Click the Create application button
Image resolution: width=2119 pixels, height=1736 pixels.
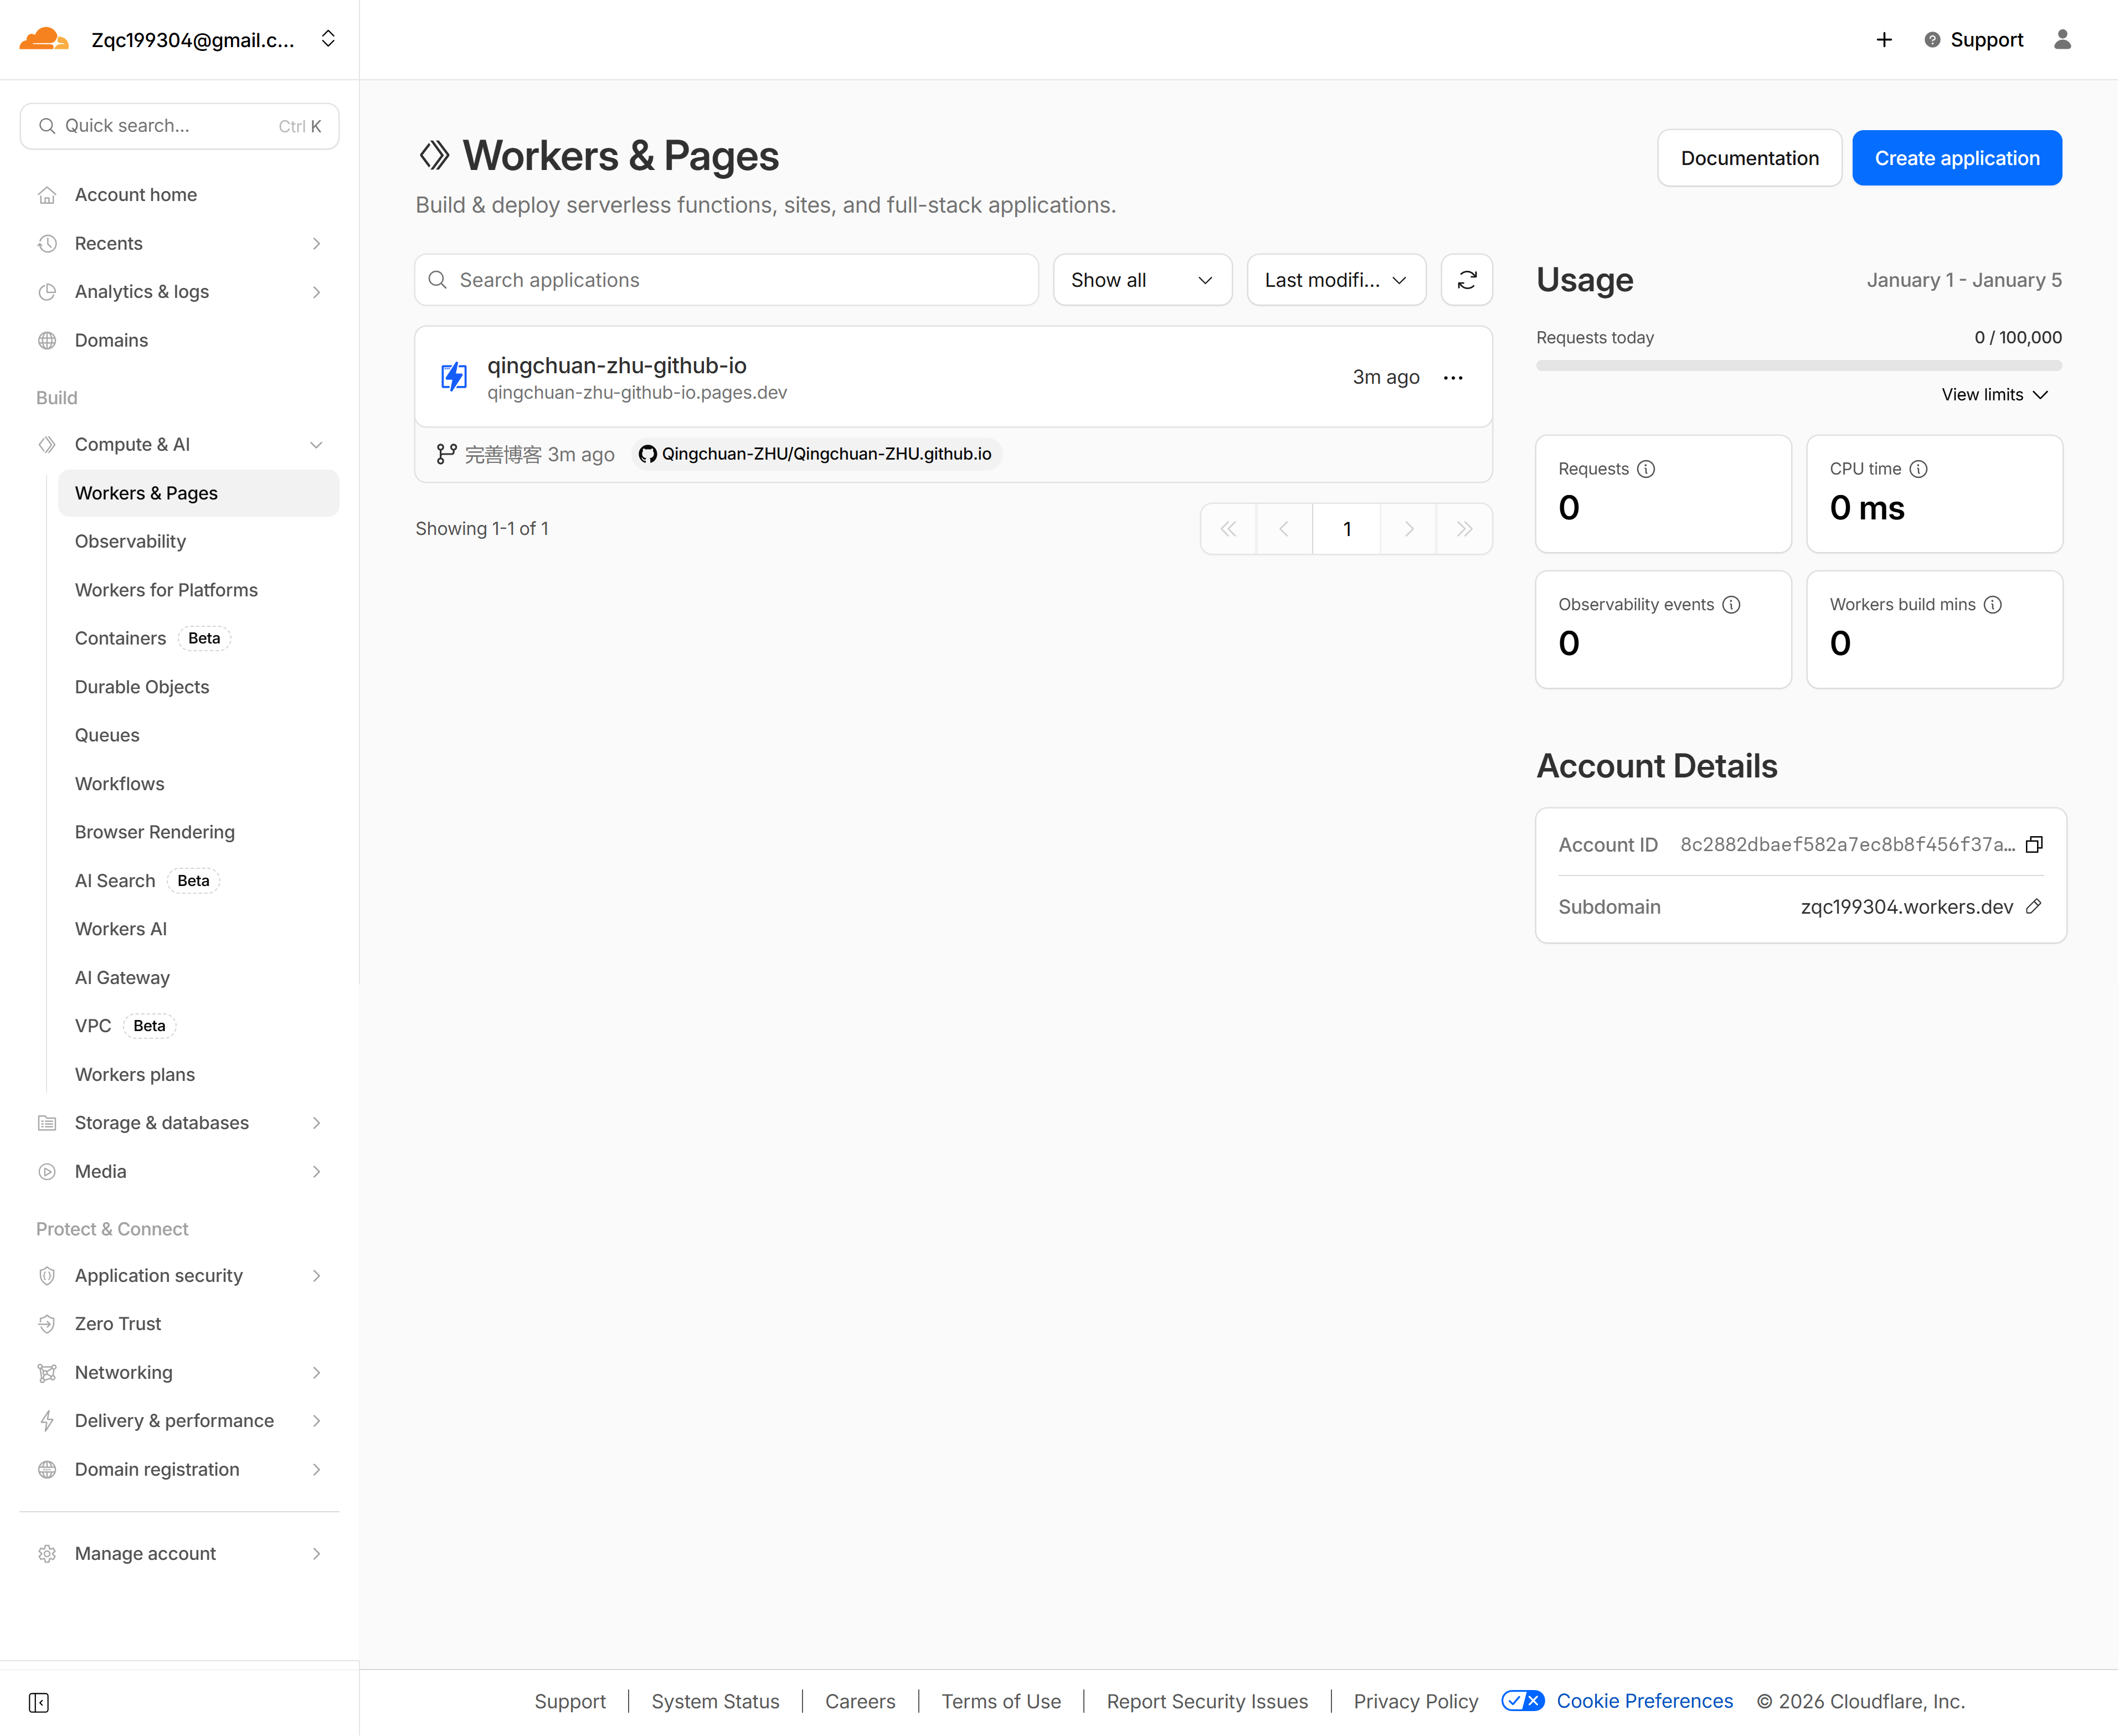point(1956,157)
